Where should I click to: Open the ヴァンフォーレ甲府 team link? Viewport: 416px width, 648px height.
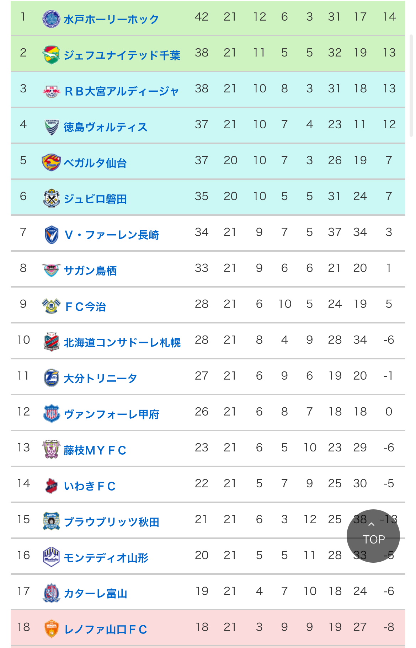pos(112,414)
